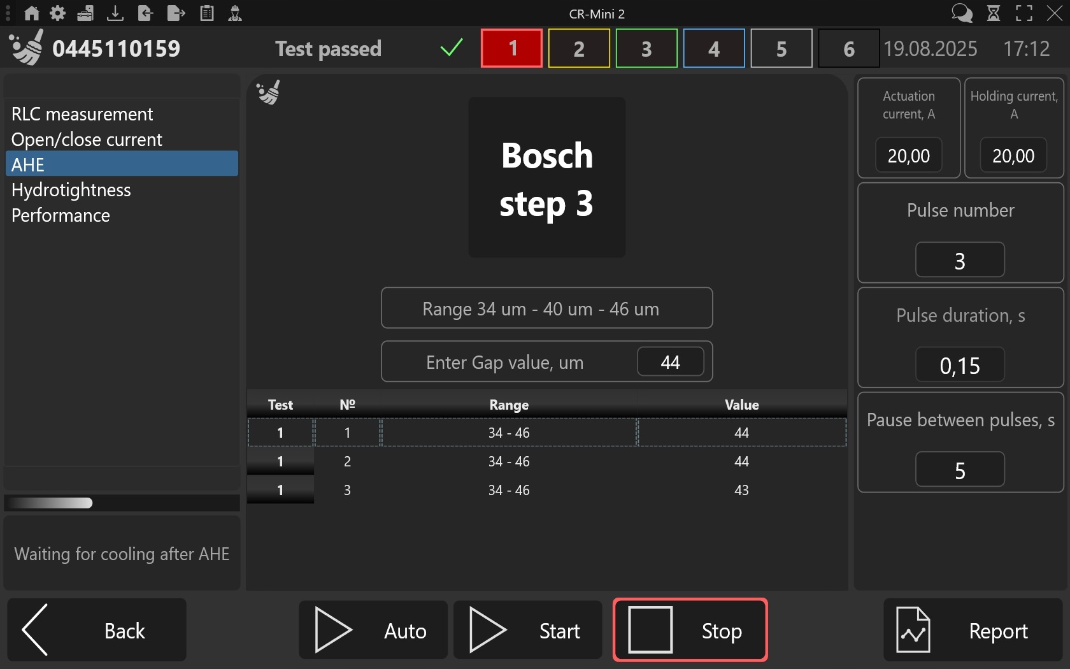1070x669 pixels.
Task: Go to the home screen icon
Action: coord(31,13)
